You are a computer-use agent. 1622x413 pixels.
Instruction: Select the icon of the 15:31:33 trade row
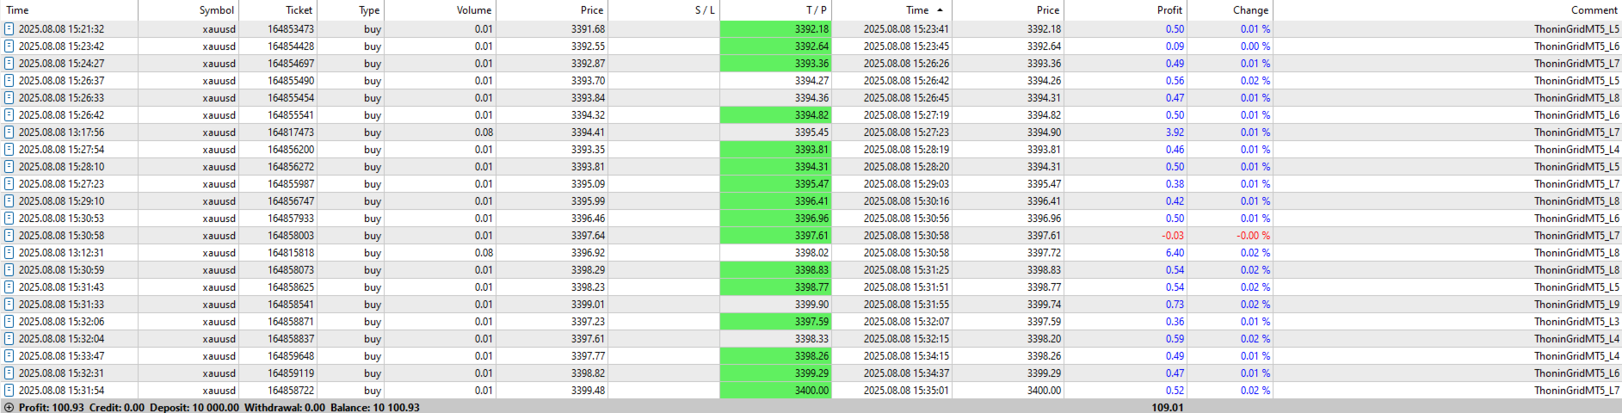click(x=9, y=305)
